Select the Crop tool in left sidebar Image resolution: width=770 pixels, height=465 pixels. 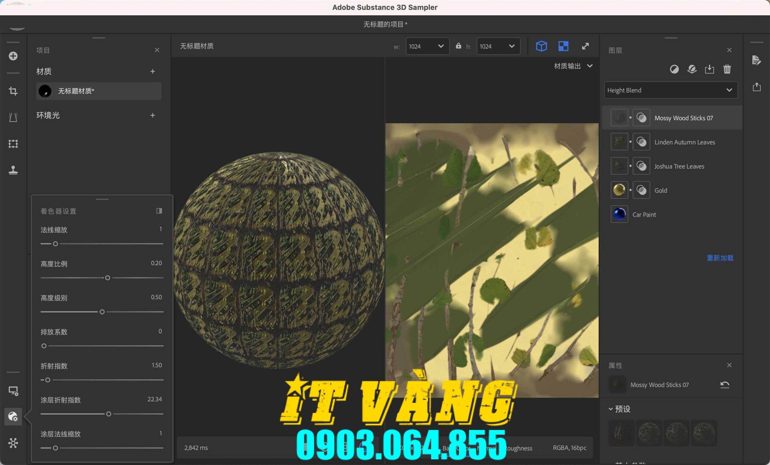coord(13,91)
